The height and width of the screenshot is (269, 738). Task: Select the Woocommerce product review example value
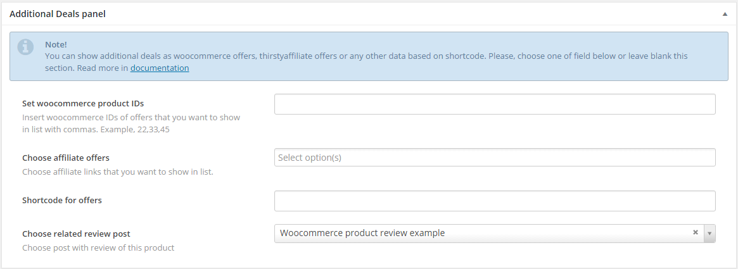pyautogui.click(x=362, y=233)
